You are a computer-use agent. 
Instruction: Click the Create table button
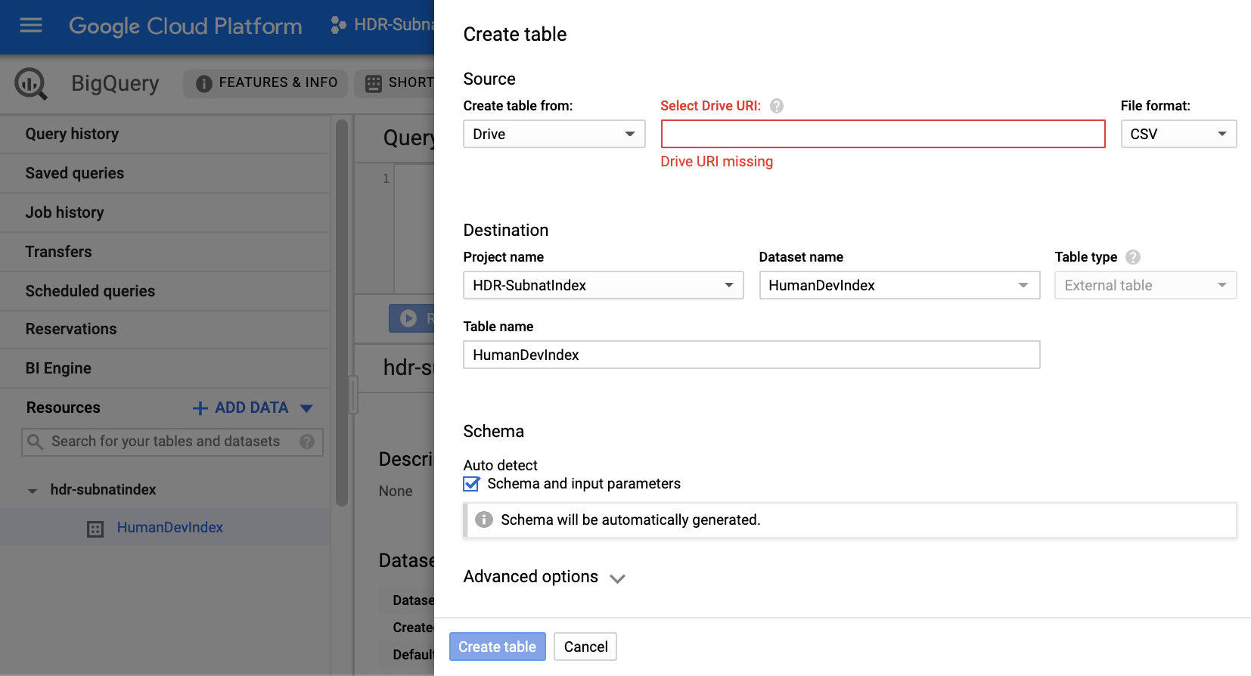click(497, 647)
